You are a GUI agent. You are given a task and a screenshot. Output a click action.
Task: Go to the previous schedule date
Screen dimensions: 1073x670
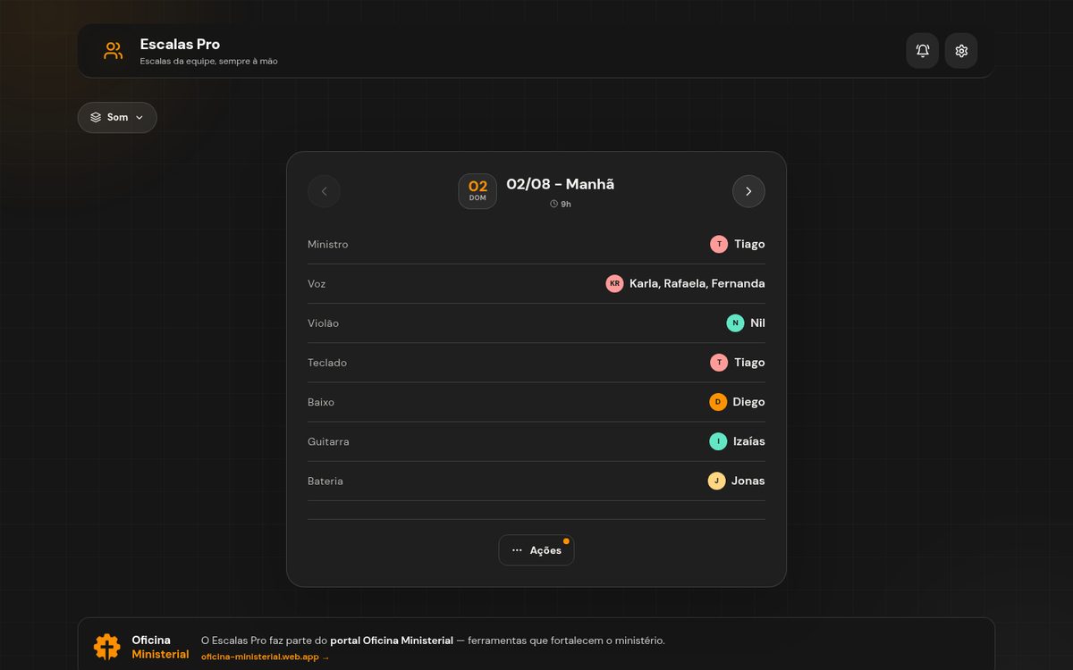[x=324, y=191]
